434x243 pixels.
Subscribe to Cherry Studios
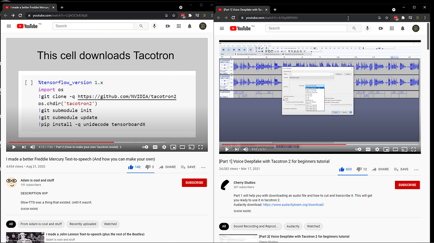[x=407, y=185]
